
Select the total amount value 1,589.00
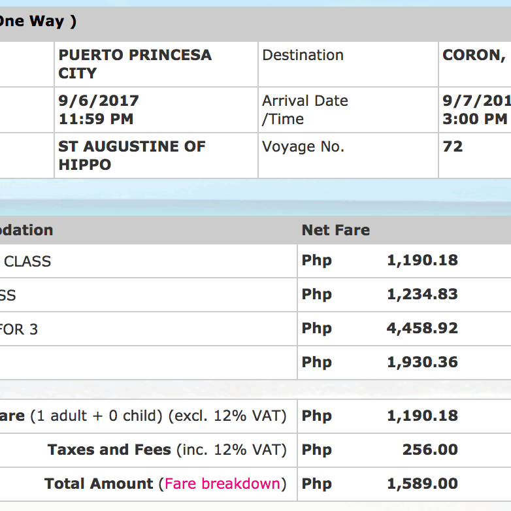[422, 484]
